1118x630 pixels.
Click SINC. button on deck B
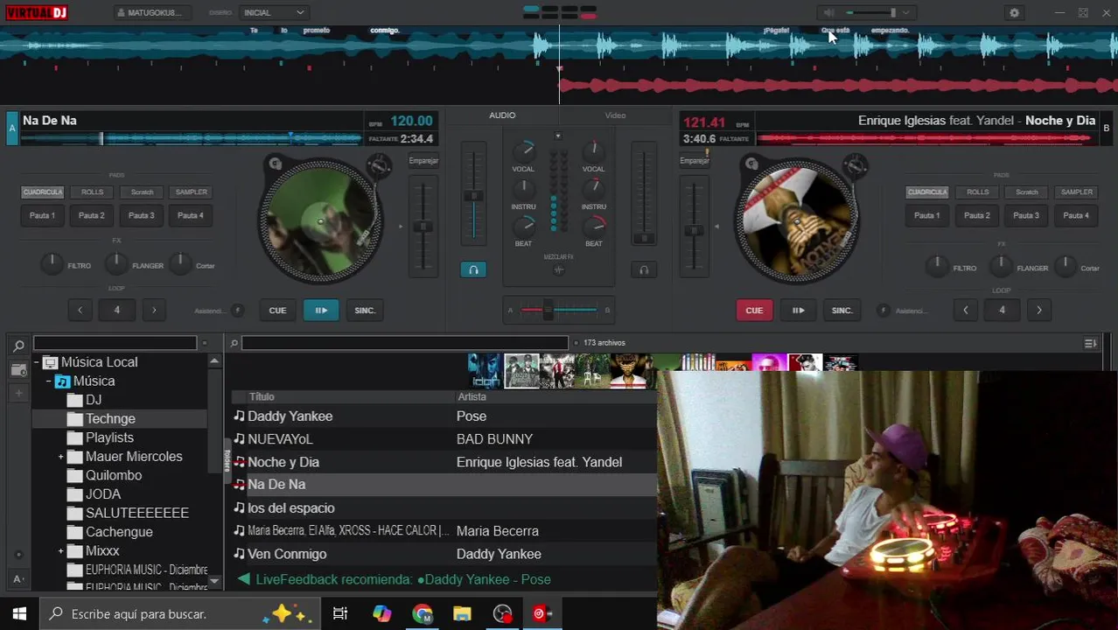[842, 311]
